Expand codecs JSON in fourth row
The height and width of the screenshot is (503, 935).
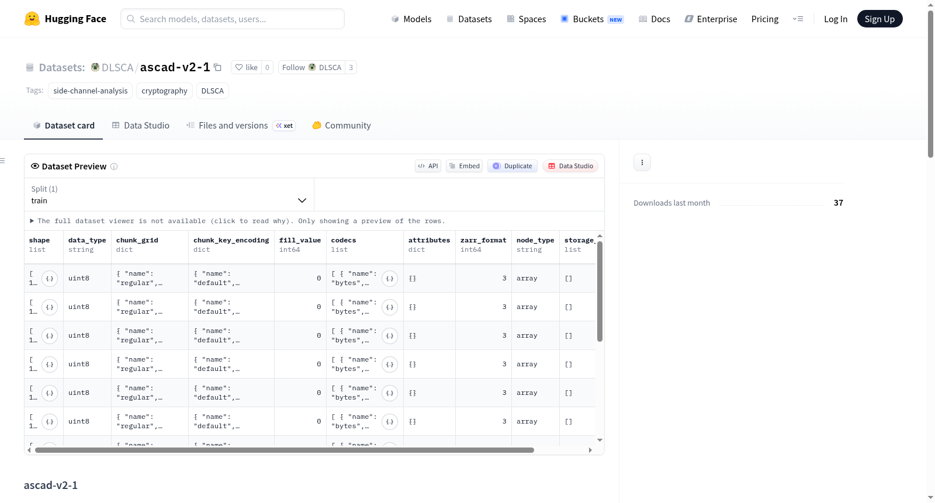[x=390, y=365]
